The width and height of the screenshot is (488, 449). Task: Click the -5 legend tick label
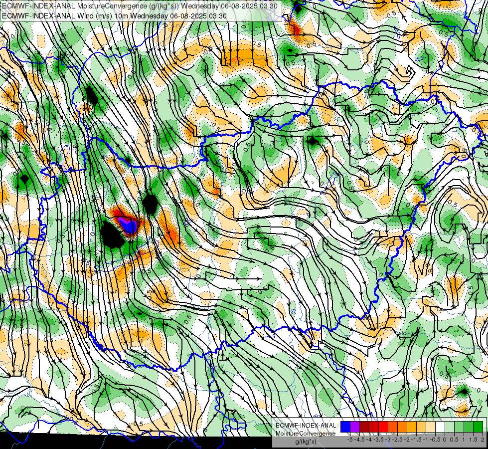[350, 440]
